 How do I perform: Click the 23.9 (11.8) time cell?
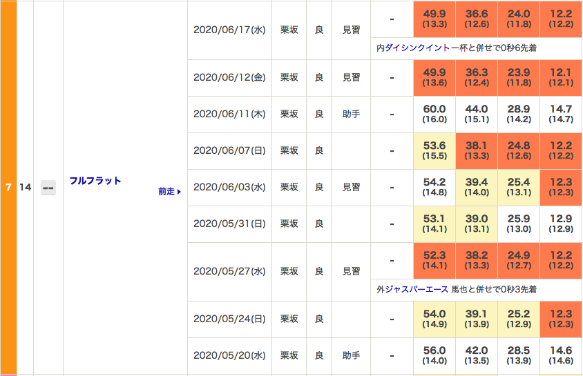click(519, 77)
